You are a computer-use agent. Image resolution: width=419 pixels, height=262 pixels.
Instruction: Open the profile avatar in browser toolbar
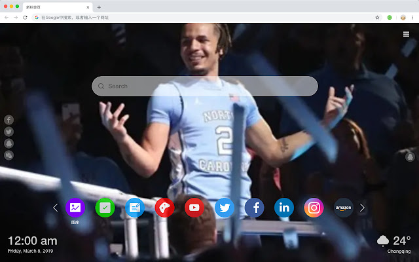[403, 18]
